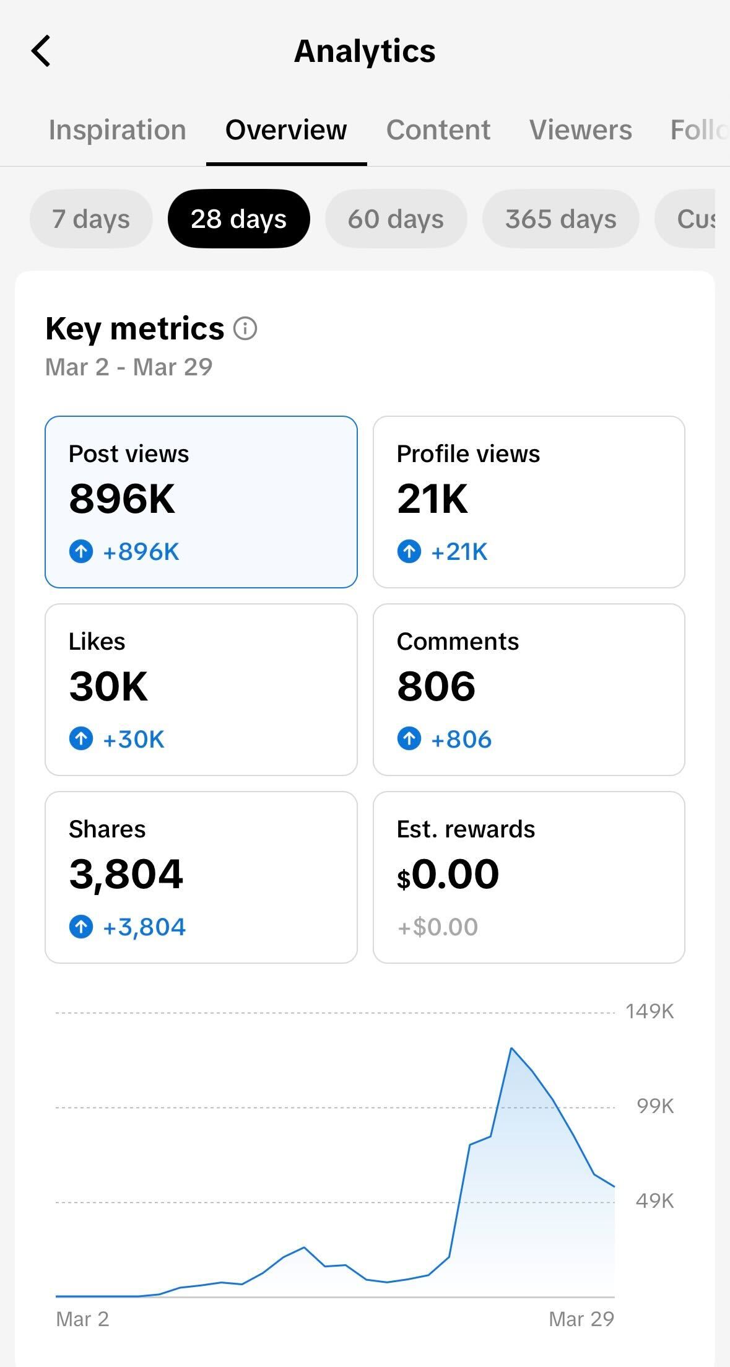Viewport: 730px width, 1367px height.
Task: Select the 60 days time filter
Action: tap(396, 218)
